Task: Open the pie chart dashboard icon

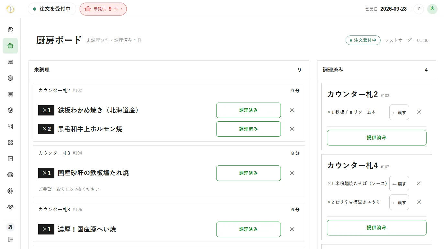Action: 10,30
